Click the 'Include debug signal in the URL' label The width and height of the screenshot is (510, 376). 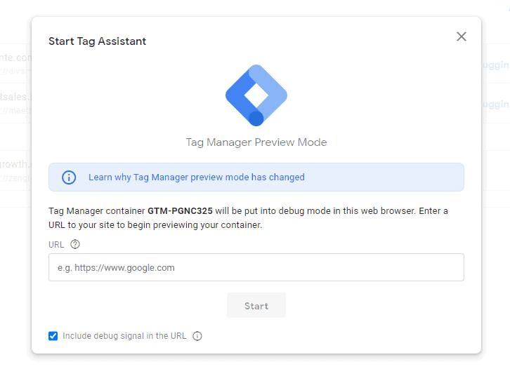pyautogui.click(x=124, y=336)
